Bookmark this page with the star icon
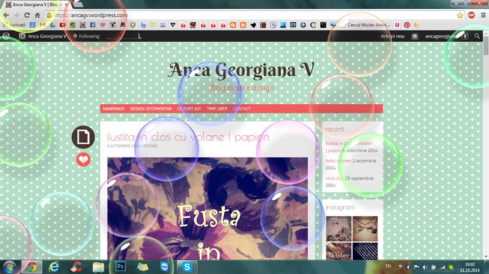489x274 pixels. pos(460,15)
